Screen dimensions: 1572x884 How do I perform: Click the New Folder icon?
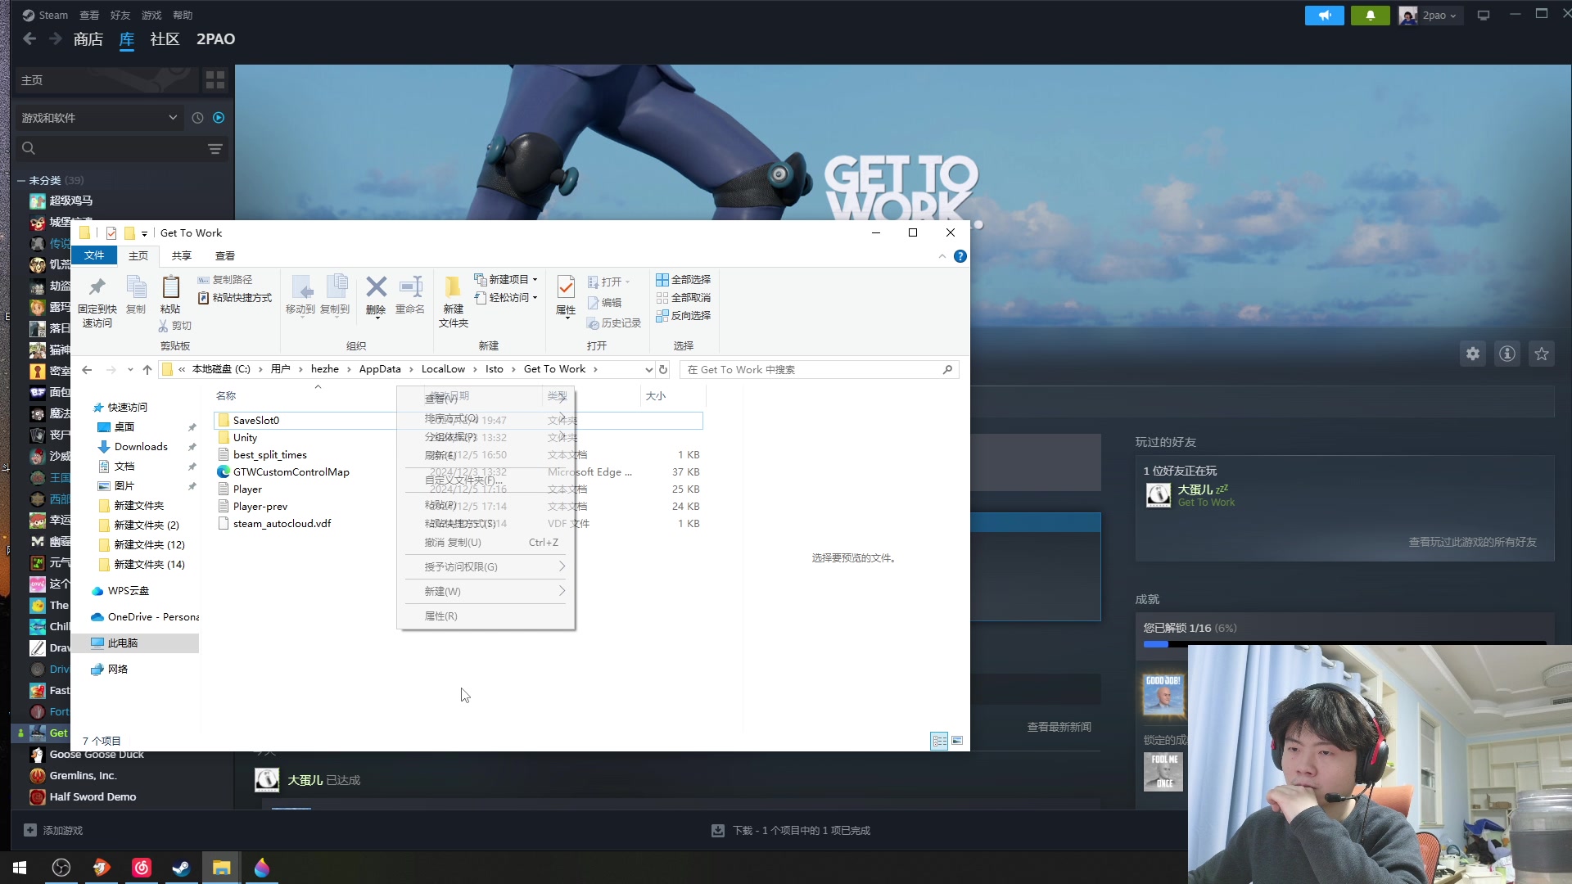coord(453,287)
